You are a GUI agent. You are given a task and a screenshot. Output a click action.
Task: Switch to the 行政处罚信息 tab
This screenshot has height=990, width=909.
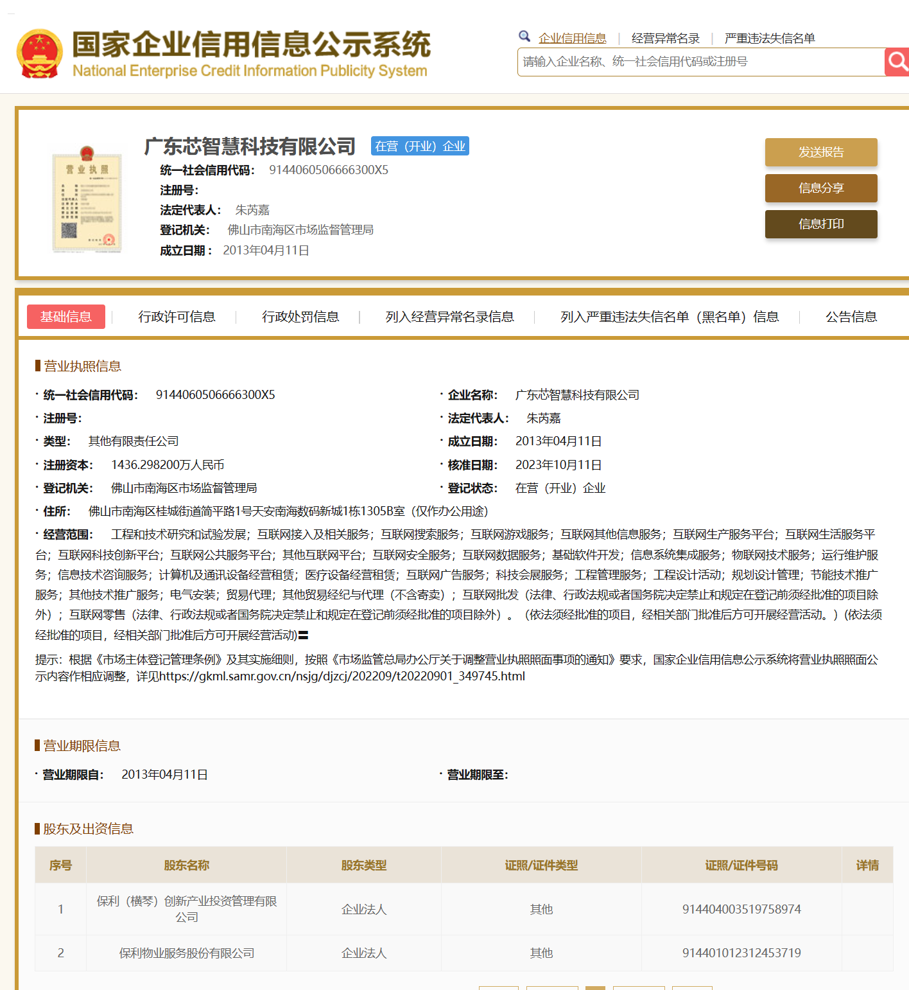(x=302, y=317)
